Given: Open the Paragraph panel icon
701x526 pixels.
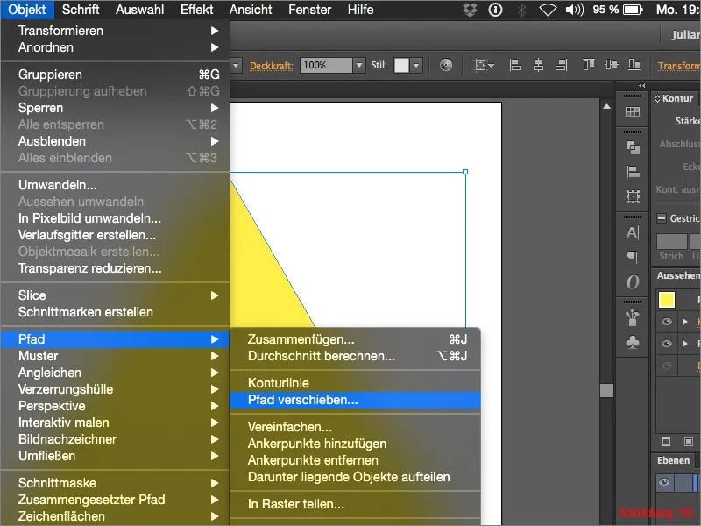Looking at the screenshot, I should [632, 257].
